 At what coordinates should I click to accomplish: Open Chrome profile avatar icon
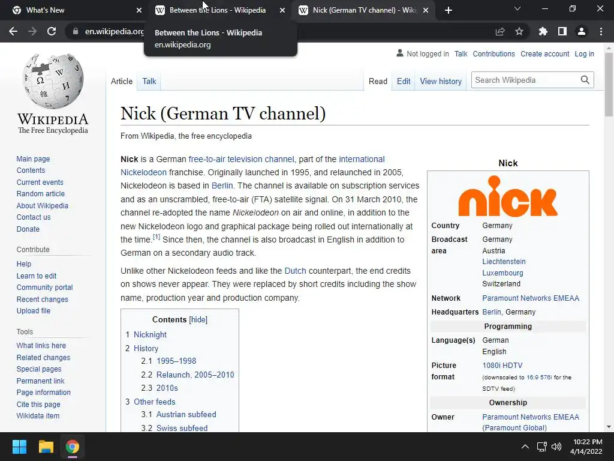coord(582,31)
